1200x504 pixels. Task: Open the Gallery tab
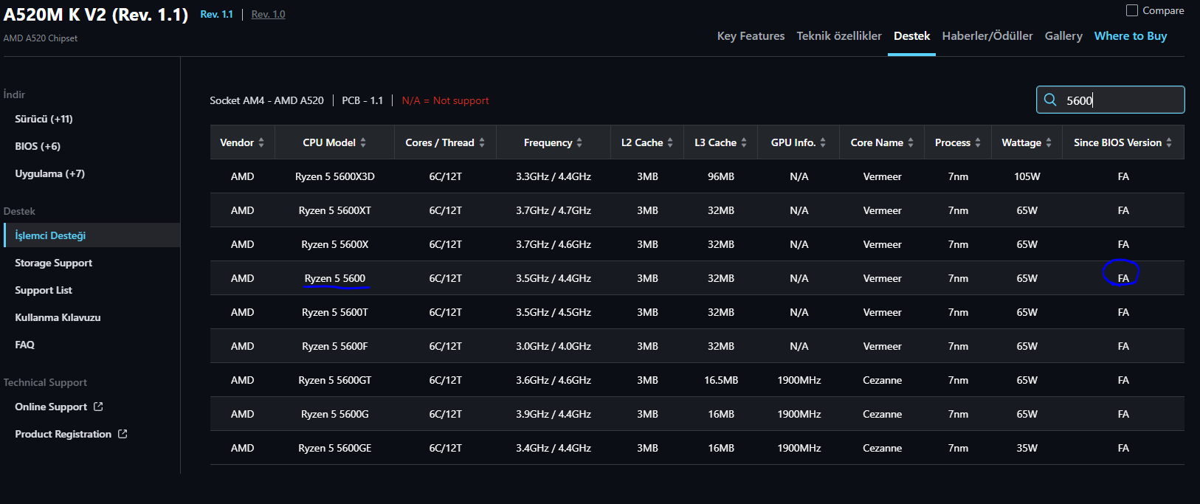[1063, 35]
